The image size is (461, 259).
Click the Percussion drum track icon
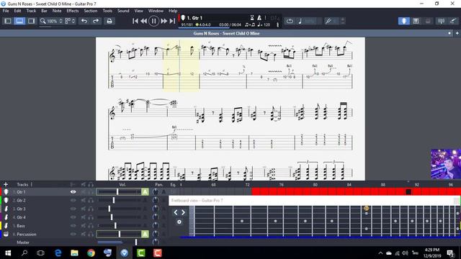(6, 234)
